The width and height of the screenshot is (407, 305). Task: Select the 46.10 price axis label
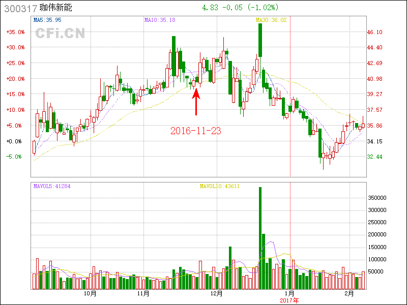coord(375,32)
